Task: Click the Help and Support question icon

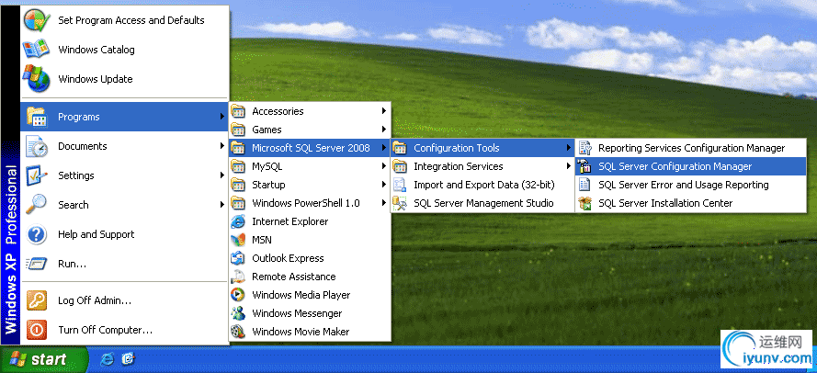Action: 37,234
